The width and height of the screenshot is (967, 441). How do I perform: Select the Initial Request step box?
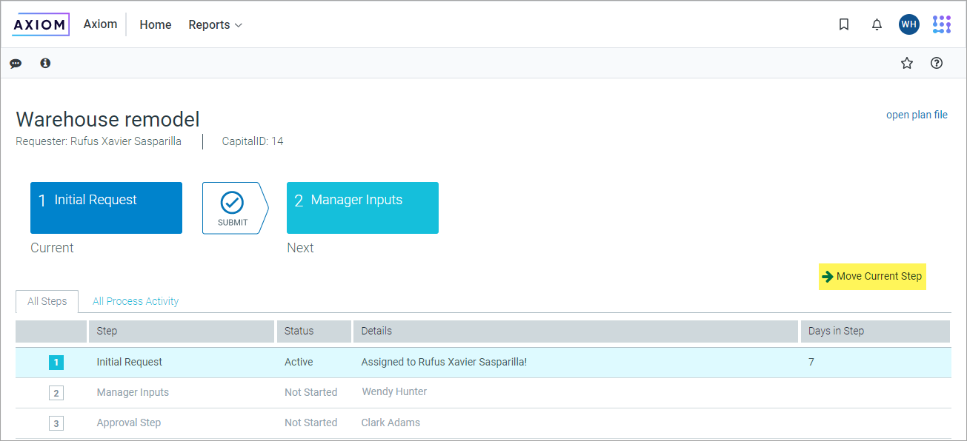106,208
